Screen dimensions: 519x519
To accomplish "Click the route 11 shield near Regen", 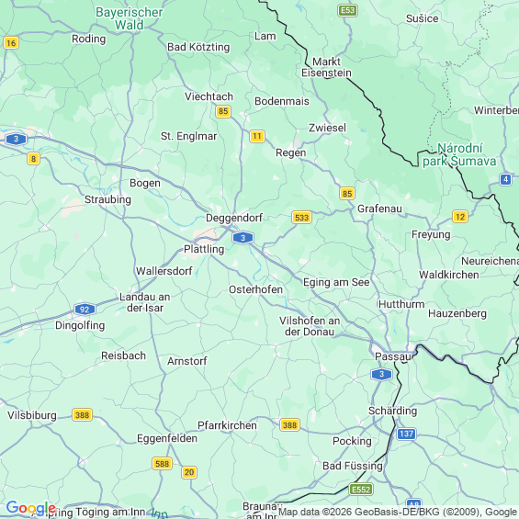I will pyautogui.click(x=257, y=136).
